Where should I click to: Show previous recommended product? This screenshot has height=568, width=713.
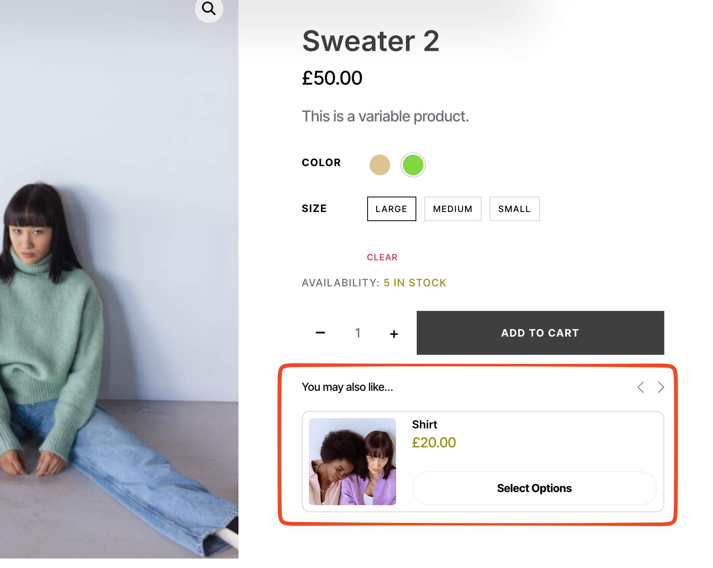click(641, 387)
